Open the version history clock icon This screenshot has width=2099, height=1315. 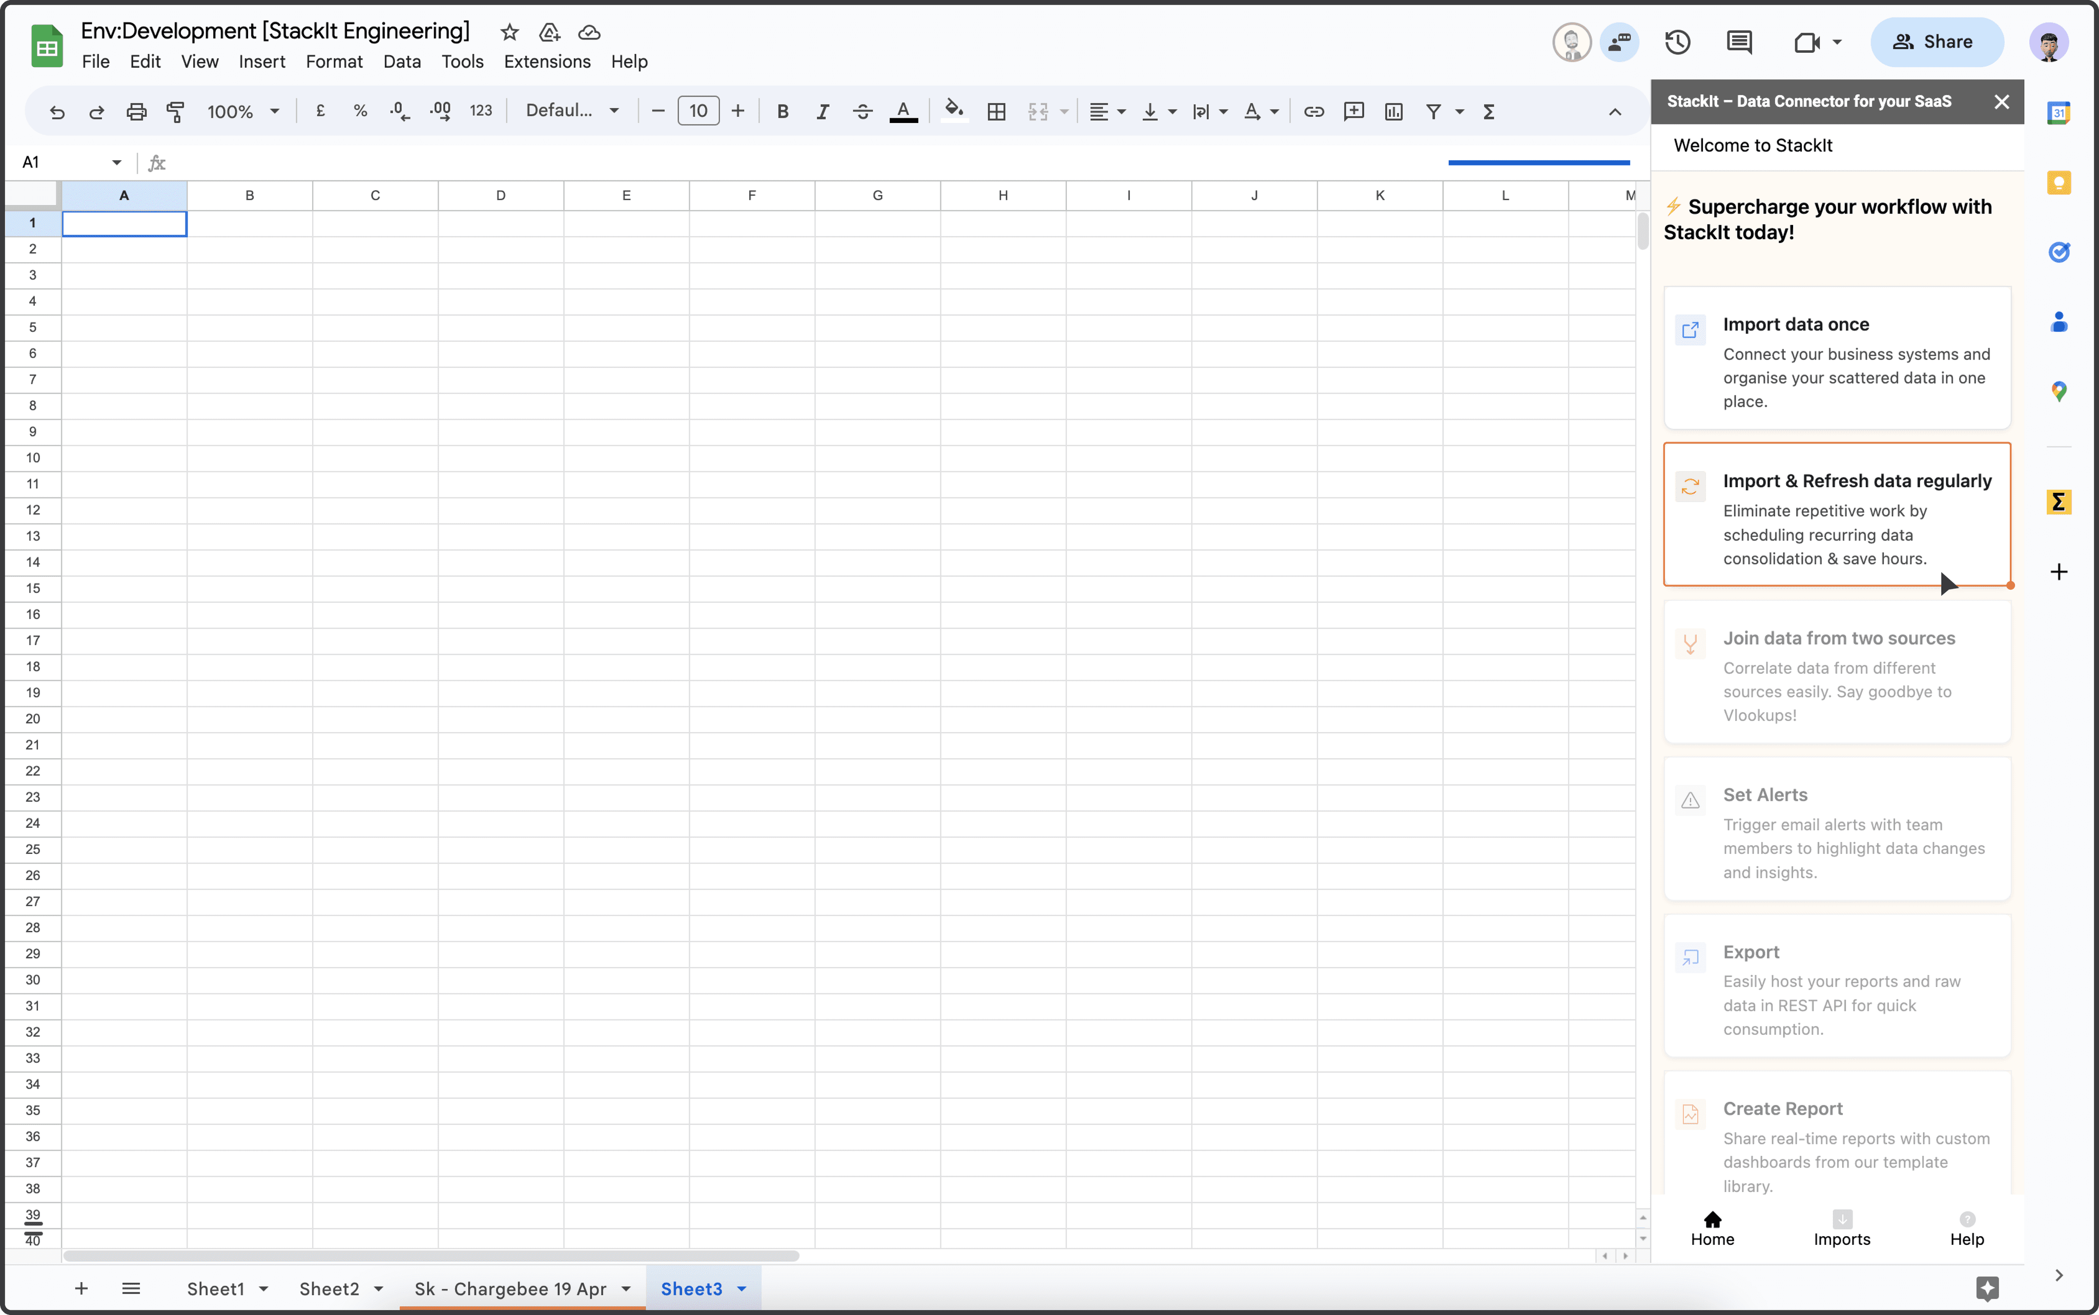click(1677, 41)
